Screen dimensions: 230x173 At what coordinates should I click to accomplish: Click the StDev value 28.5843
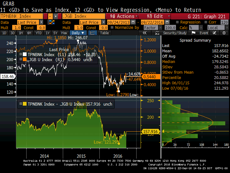click(x=221, y=67)
